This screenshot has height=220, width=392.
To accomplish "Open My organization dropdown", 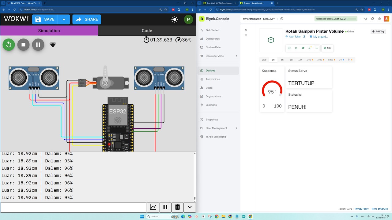I will (x=259, y=19).
